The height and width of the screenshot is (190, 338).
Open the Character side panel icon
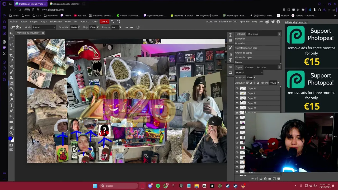click(230, 55)
